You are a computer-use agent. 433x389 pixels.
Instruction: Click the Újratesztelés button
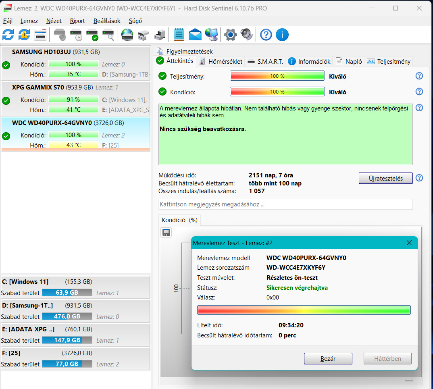coord(386,178)
